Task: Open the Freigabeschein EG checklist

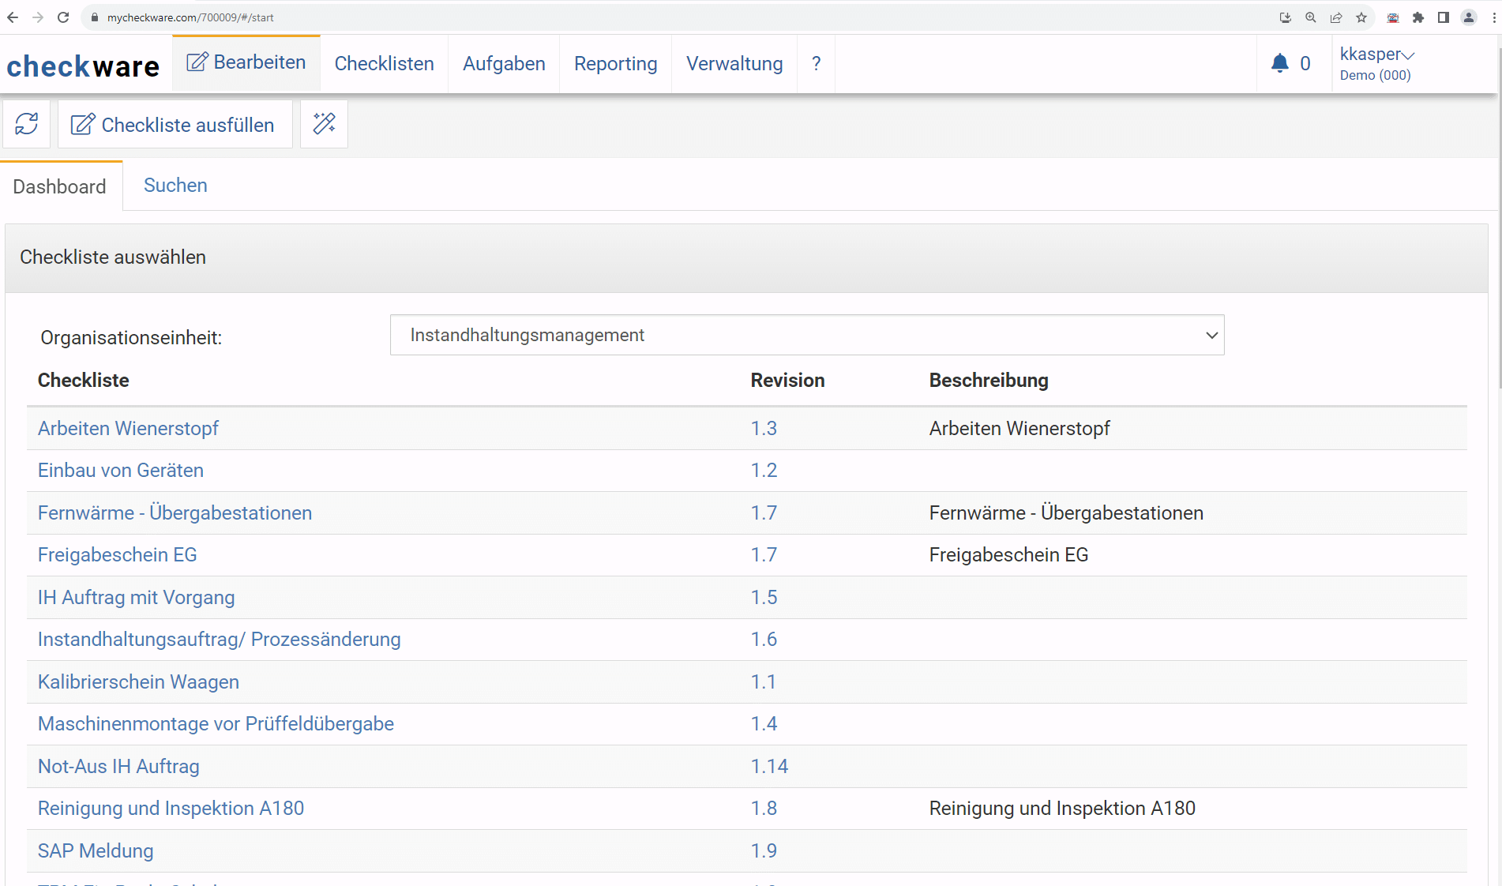Action: coord(117,554)
